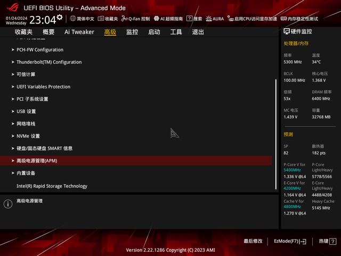Screen dimensions: 341x256
Task: Expand USB 设置 arrow
Action: click(x=13, y=111)
